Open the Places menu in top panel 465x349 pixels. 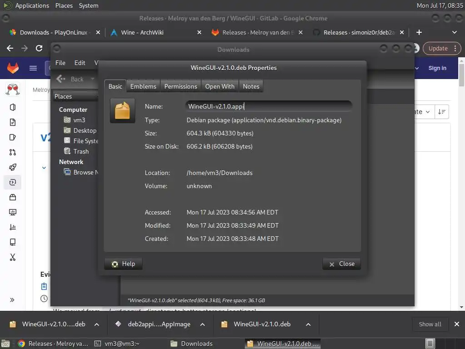coord(64,5)
